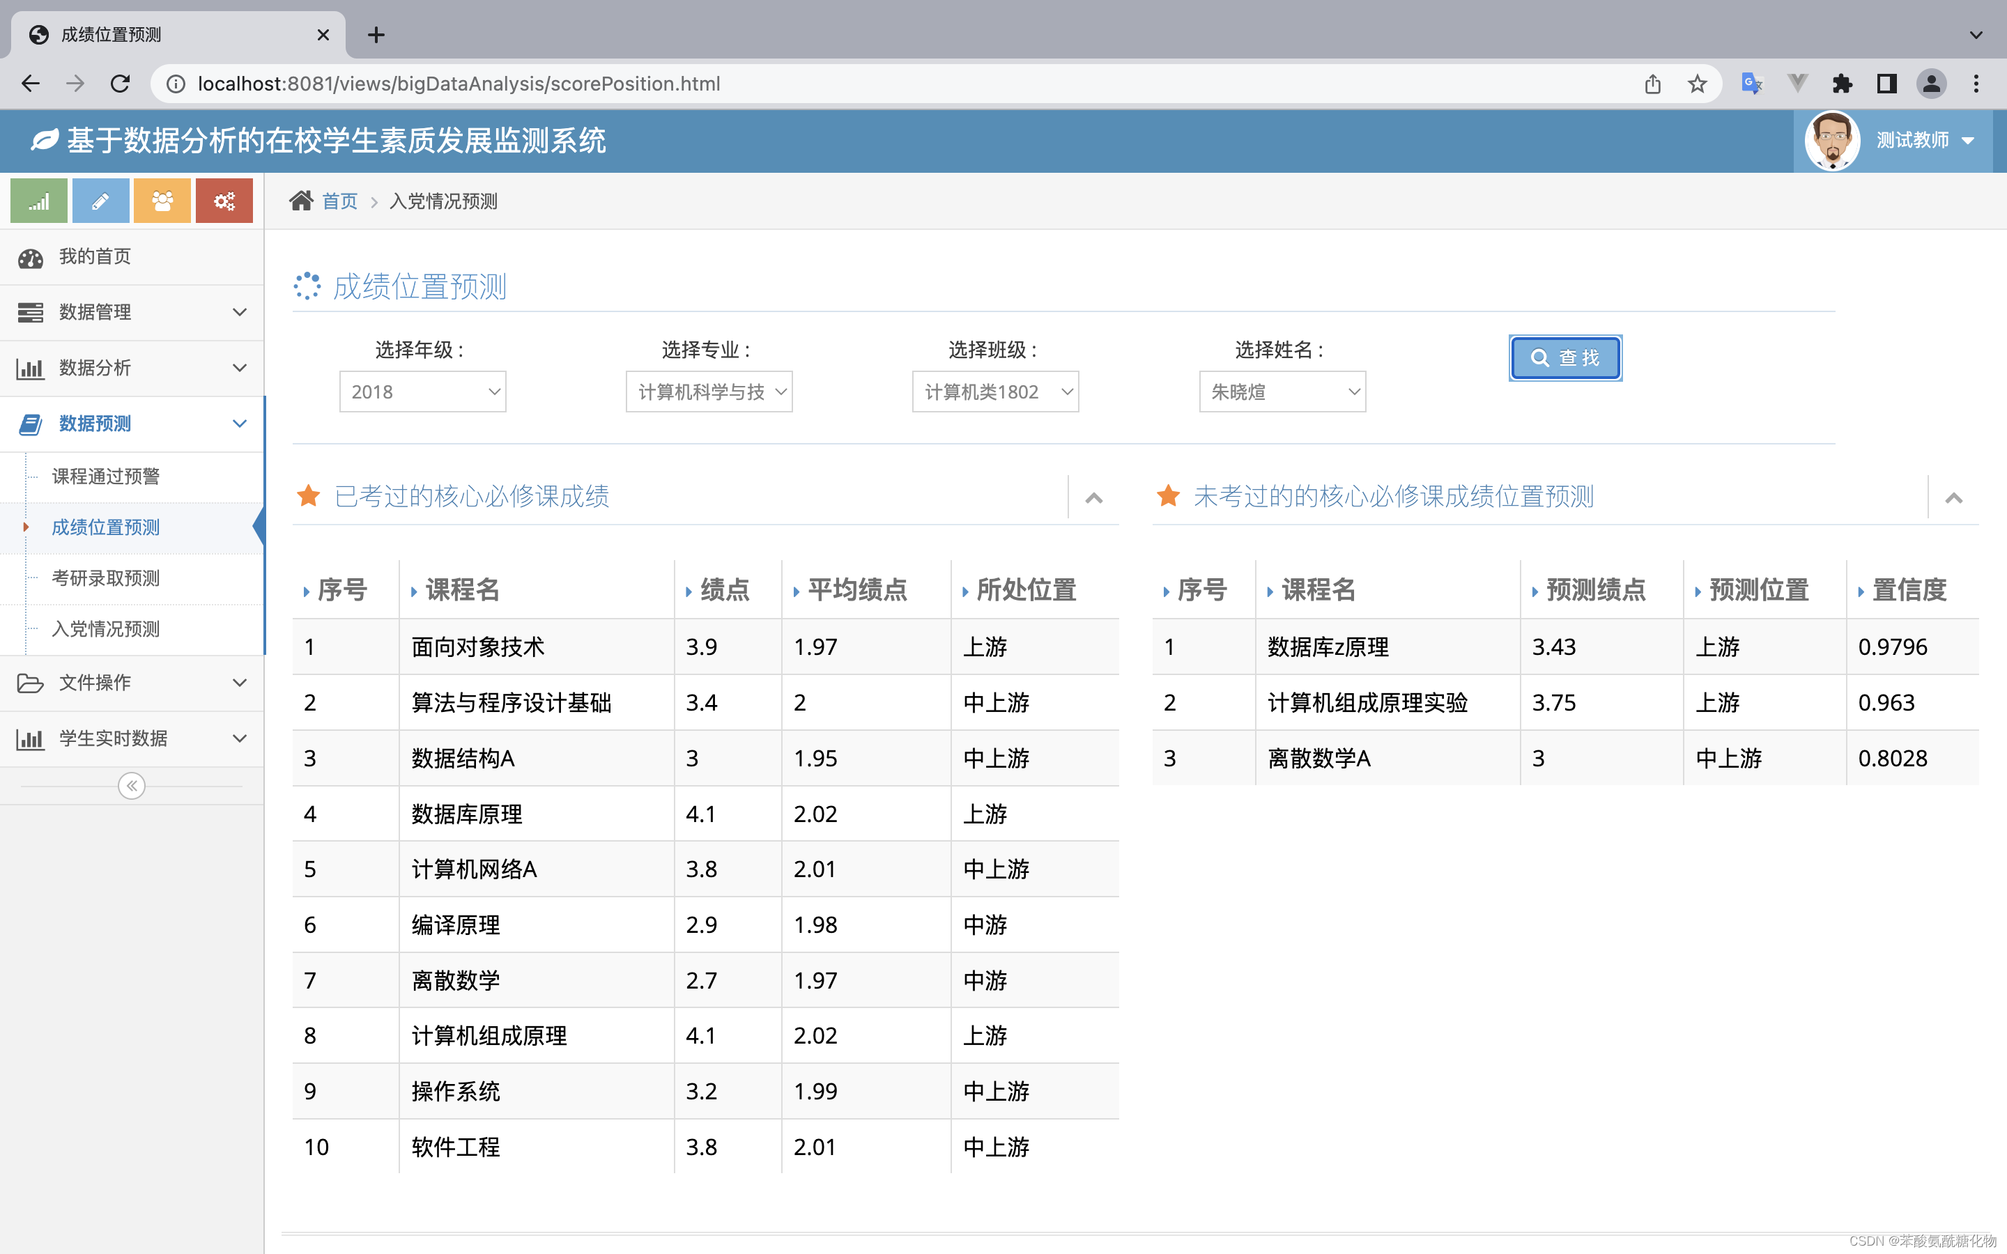The height and width of the screenshot is (1254, 2007).
Task: Collapse the sidebar with double-arrow icon
Action: 132,785
